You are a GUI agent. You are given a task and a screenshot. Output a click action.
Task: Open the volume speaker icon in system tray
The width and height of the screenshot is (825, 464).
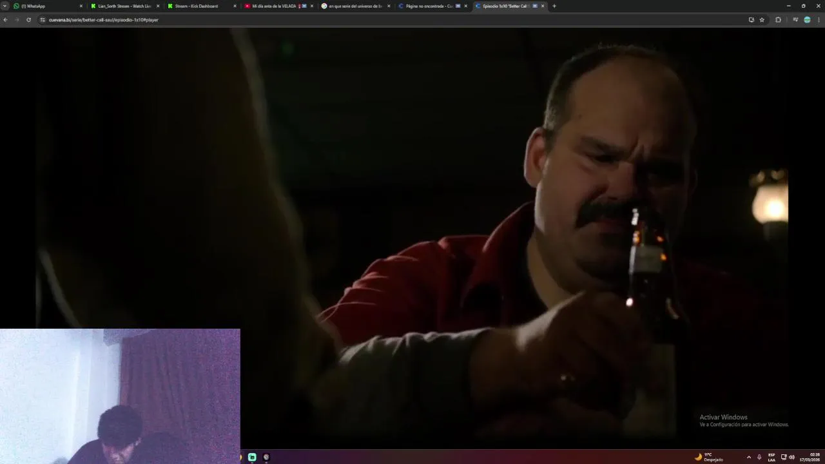pos(791,457)
